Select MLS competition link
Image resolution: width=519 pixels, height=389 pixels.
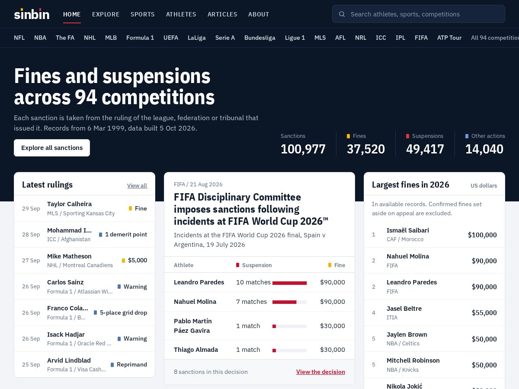click(320, 38)
